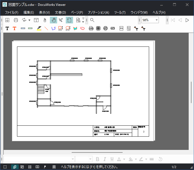
Task: Open the ウィンドウ(W) menu
Action: (x=139, y=13)
